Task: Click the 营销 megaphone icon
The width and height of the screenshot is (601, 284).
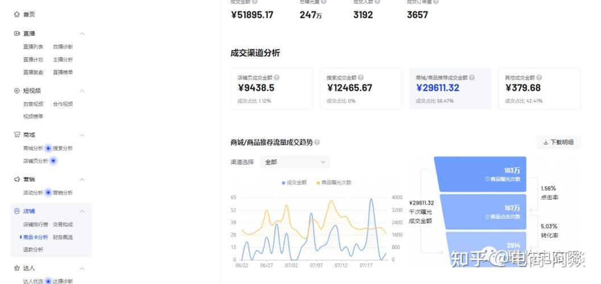Action: (x=16, y=179)
